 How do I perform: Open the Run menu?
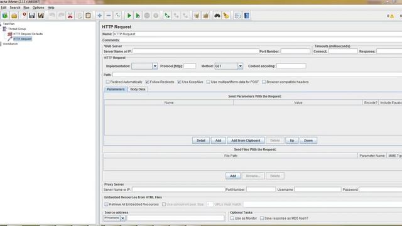coord(26,8)
